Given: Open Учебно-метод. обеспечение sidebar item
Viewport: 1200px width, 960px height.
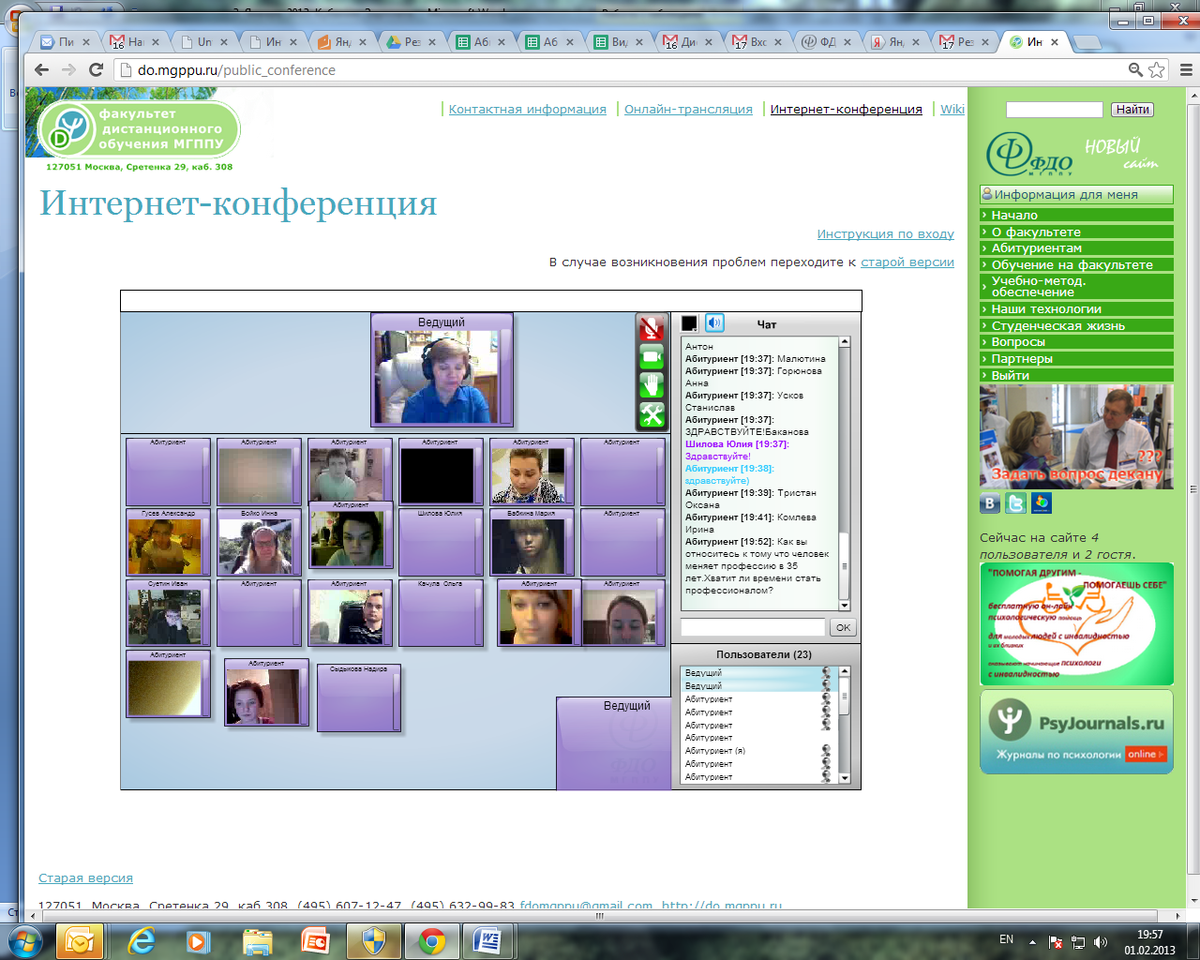Looking at the screenshot, I should tap(1076, 286).
